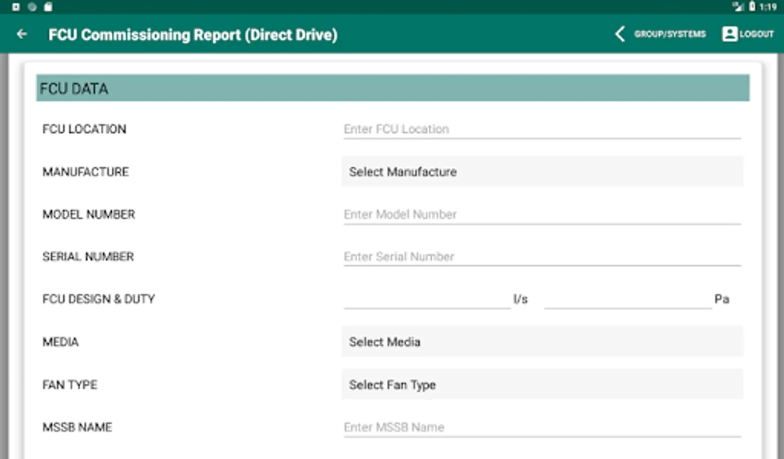Tap the circular notification icon in status bar
784x459 pixels.
pos(32,7)
